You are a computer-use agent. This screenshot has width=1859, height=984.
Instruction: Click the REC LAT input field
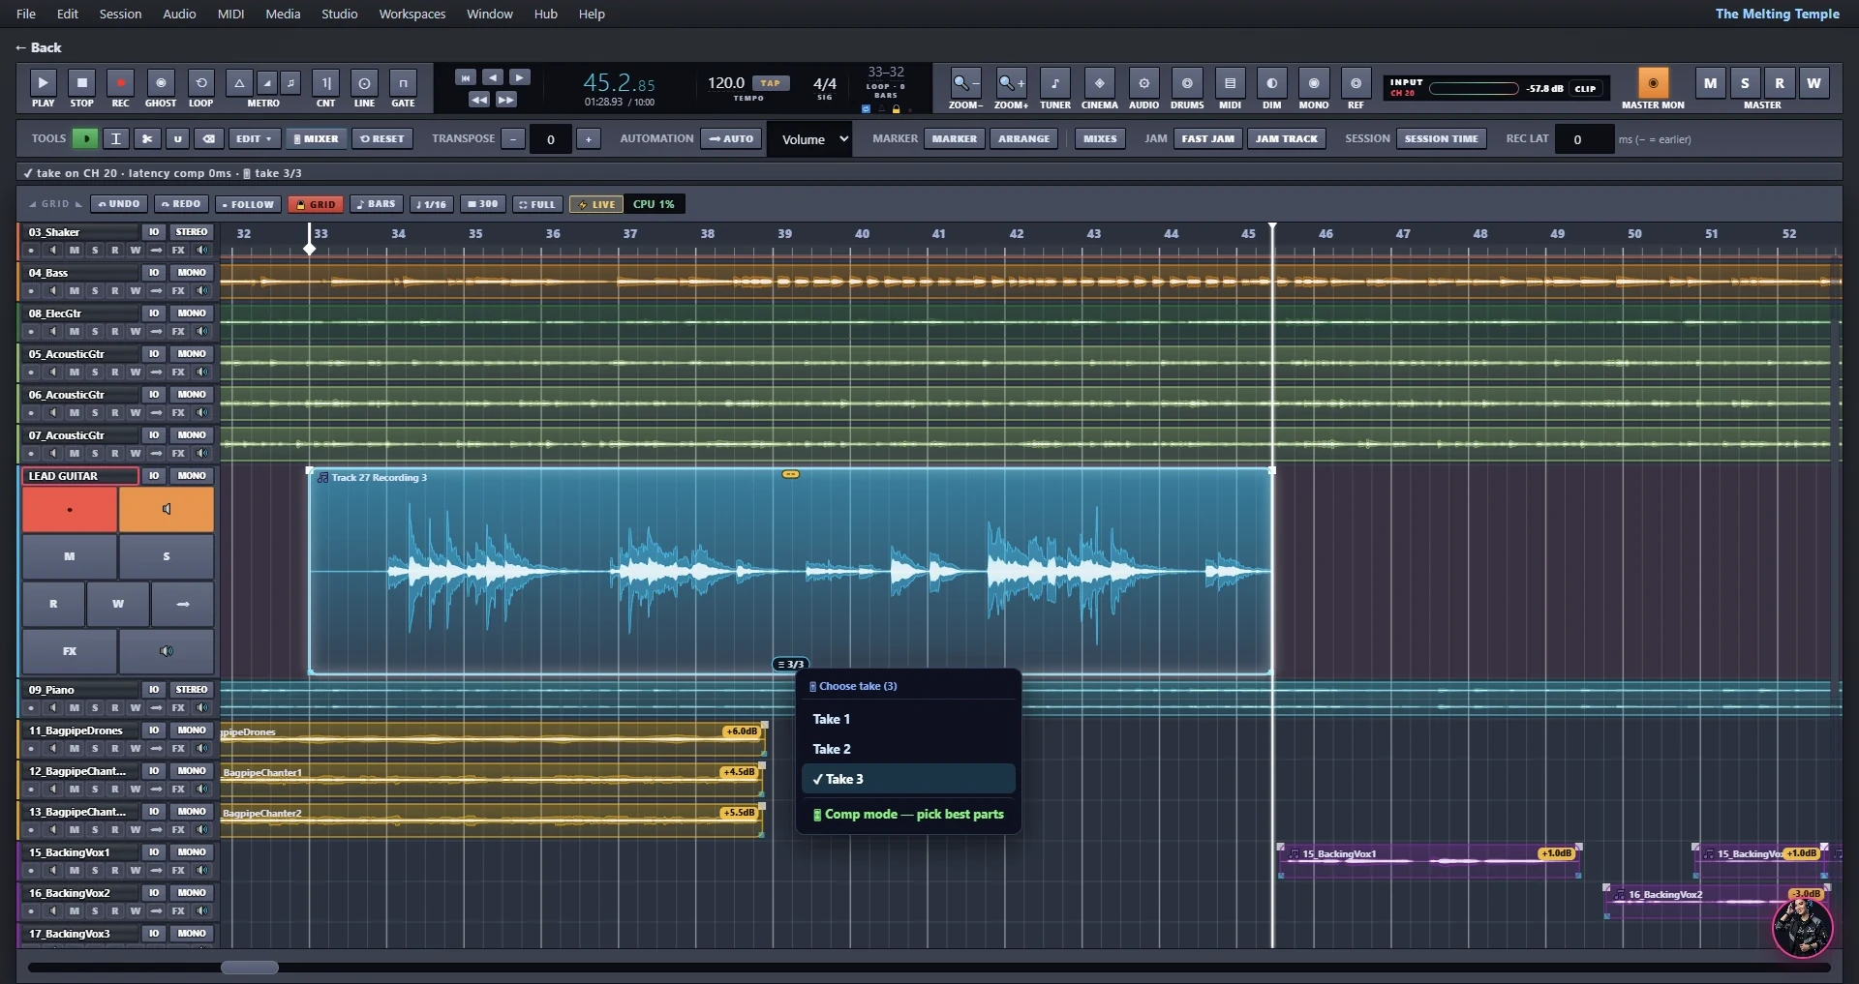[1585, 139]
